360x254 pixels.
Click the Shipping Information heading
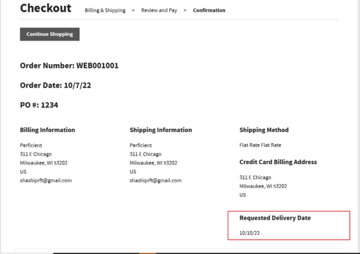[161, 130]
